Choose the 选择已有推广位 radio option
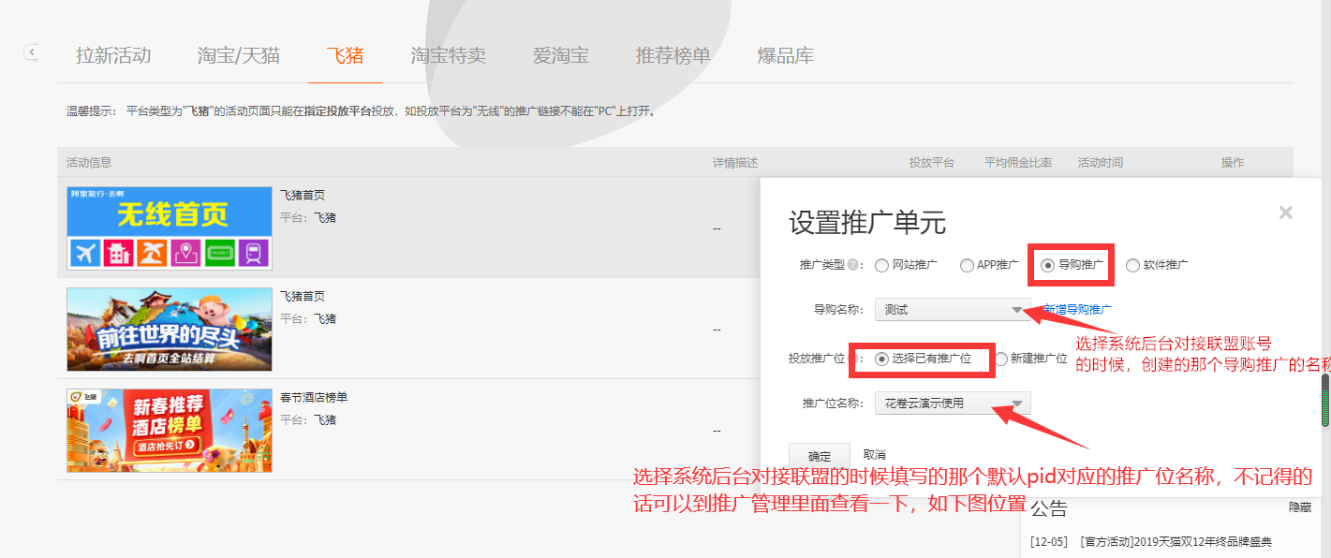The height and width of the screenshot is (558, 1331). tap(881, 359)
